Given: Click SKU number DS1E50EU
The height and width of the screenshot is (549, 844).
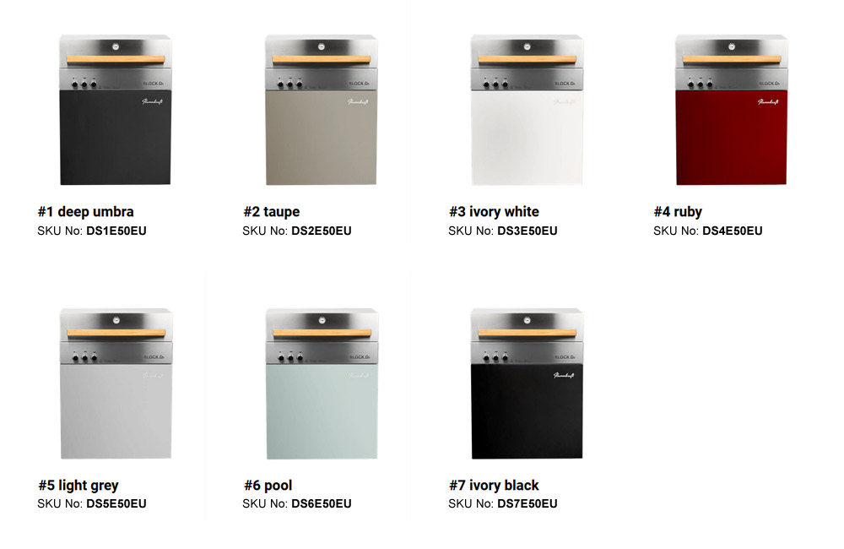Looking at the screenshot, I should pyautogui.click(x=116, y=231).
